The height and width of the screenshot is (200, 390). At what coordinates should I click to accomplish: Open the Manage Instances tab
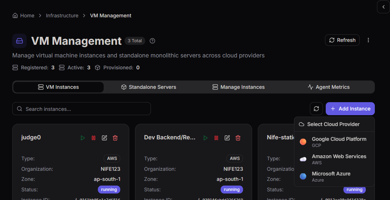(239, 87)
